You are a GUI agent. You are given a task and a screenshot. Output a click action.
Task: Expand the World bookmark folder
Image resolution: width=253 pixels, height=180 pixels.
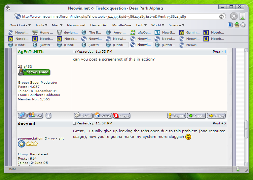pos(158,25)
